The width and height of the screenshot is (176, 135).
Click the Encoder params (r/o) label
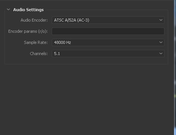[x=28, y=31]
